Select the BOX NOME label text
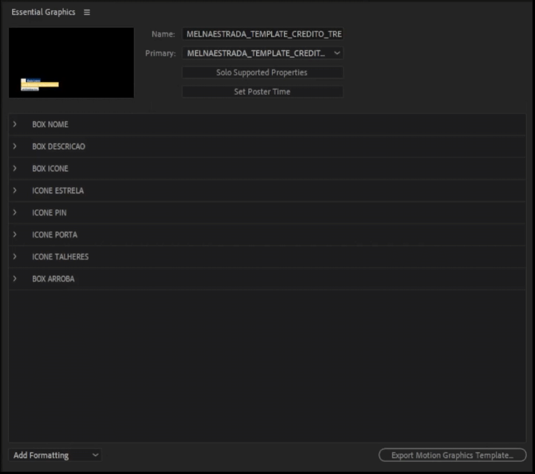Viewport: 535px width, 474px height. [x=50, y=124]
